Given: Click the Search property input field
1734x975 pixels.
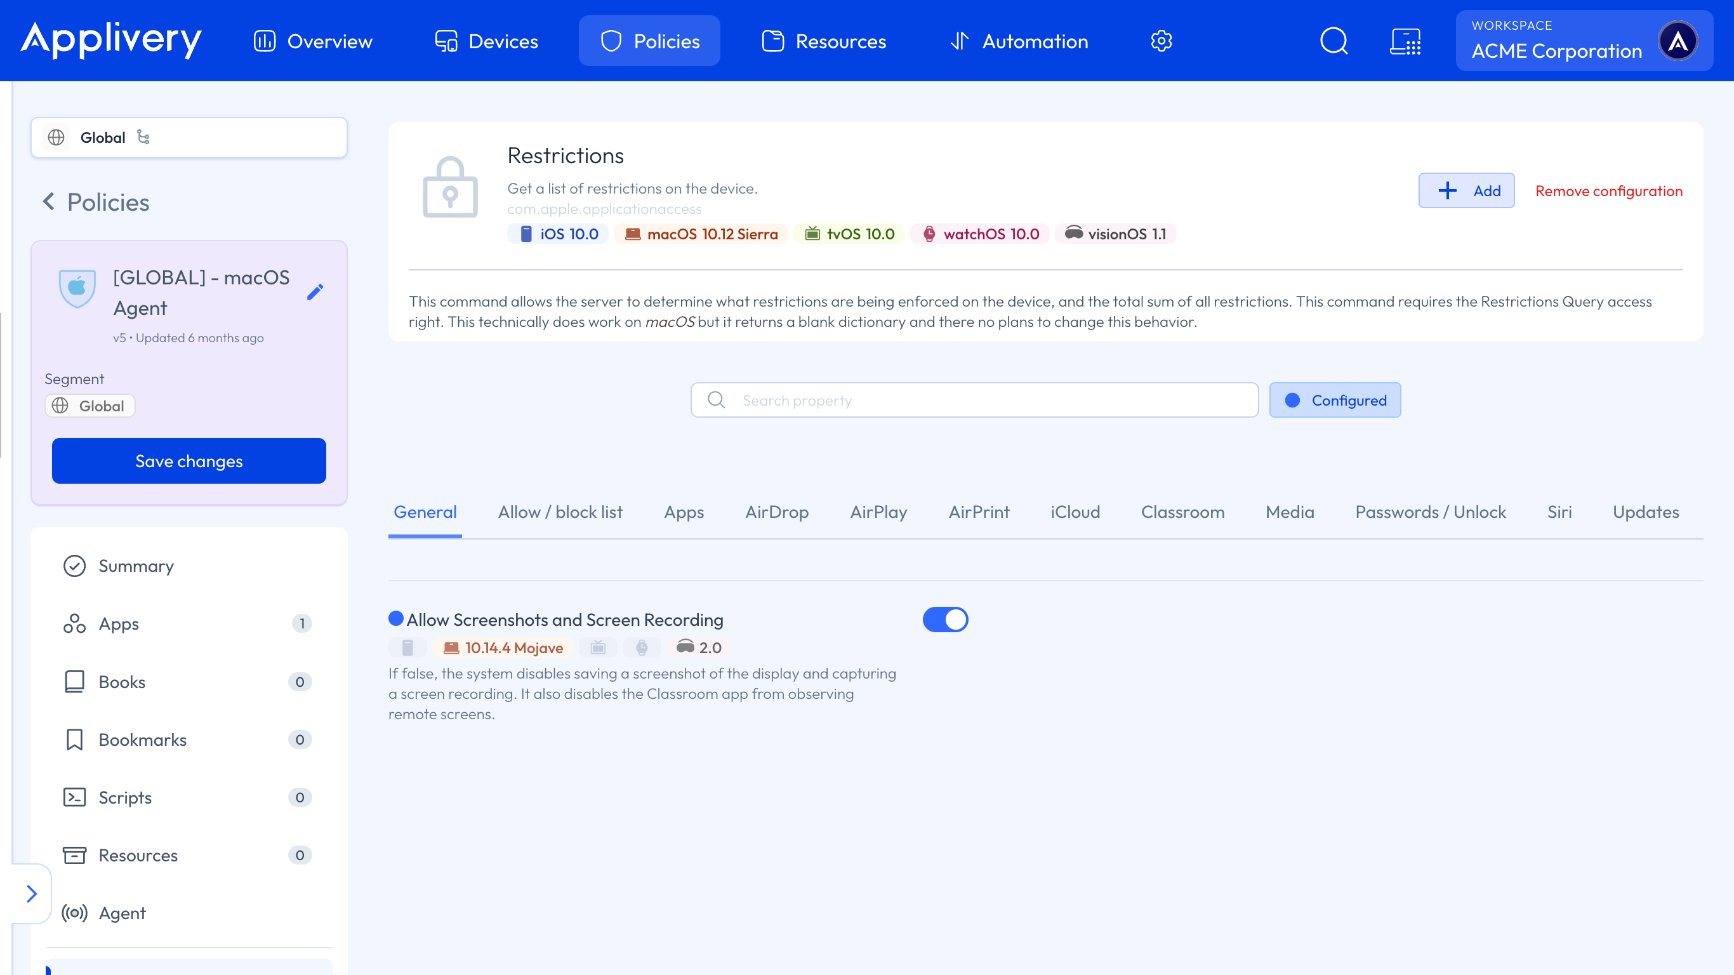Looking at the screenshot, I should pyautogui.click(x=974, y=400).
